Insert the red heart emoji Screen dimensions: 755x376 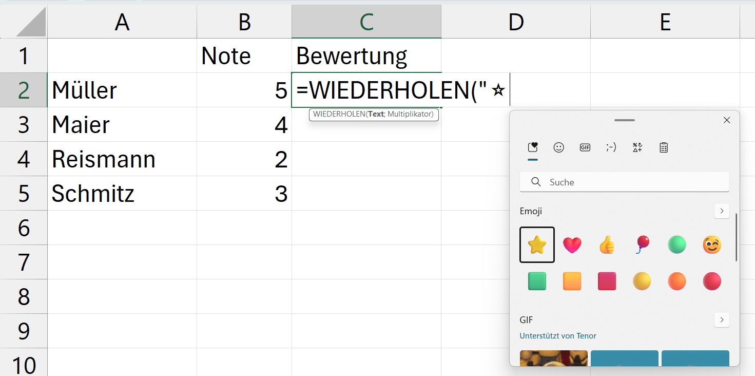[x=572, y=245]
